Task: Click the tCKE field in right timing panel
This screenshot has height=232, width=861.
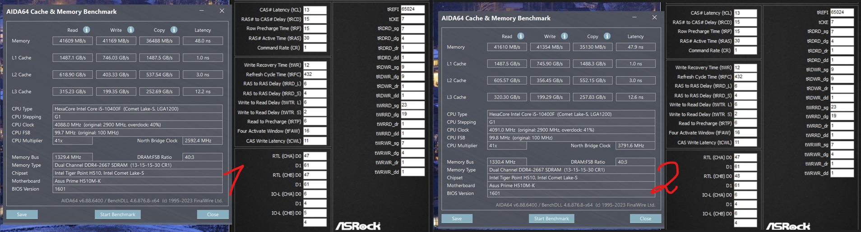Action: point(842,22)
